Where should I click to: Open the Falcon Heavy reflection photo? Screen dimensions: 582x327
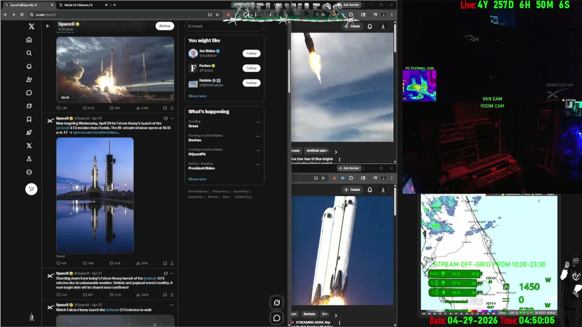[95, 195]
